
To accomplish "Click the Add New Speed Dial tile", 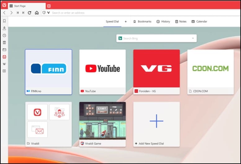I will pyautogui.click(x=156, y=124).
